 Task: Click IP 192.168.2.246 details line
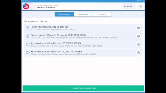click(53, 29)
